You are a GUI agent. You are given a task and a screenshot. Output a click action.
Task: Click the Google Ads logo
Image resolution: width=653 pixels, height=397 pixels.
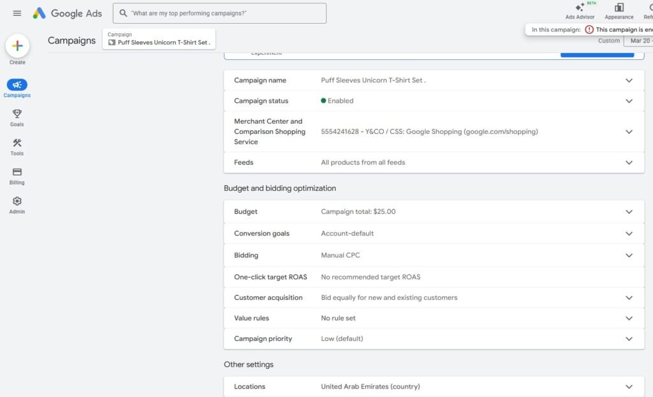[68, 13]
